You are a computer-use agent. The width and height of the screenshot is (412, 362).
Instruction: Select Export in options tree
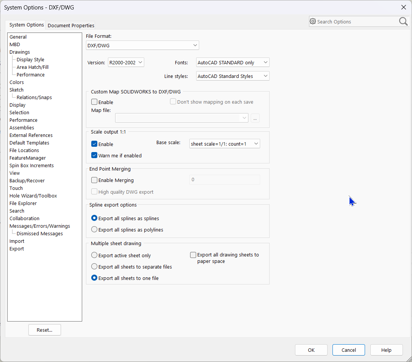(17, 249)
